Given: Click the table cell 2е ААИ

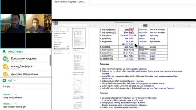Looking at the screenshot, I should click(x=128, y=59).
